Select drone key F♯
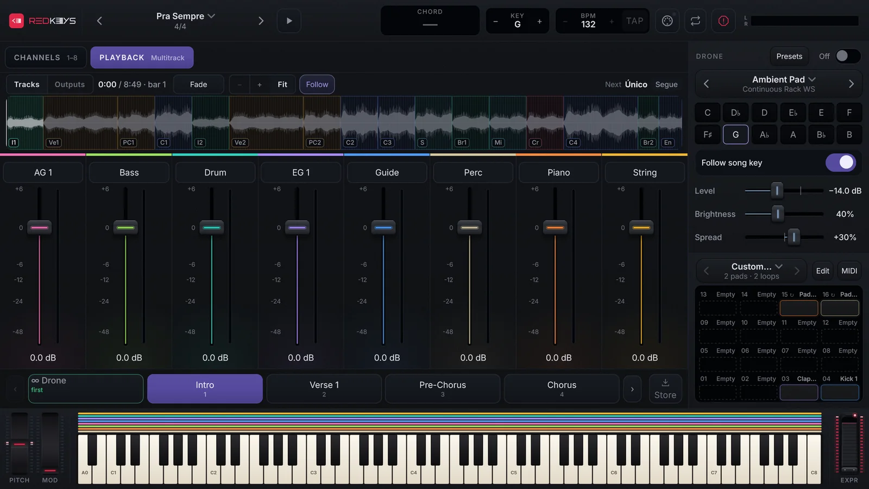 708,134
